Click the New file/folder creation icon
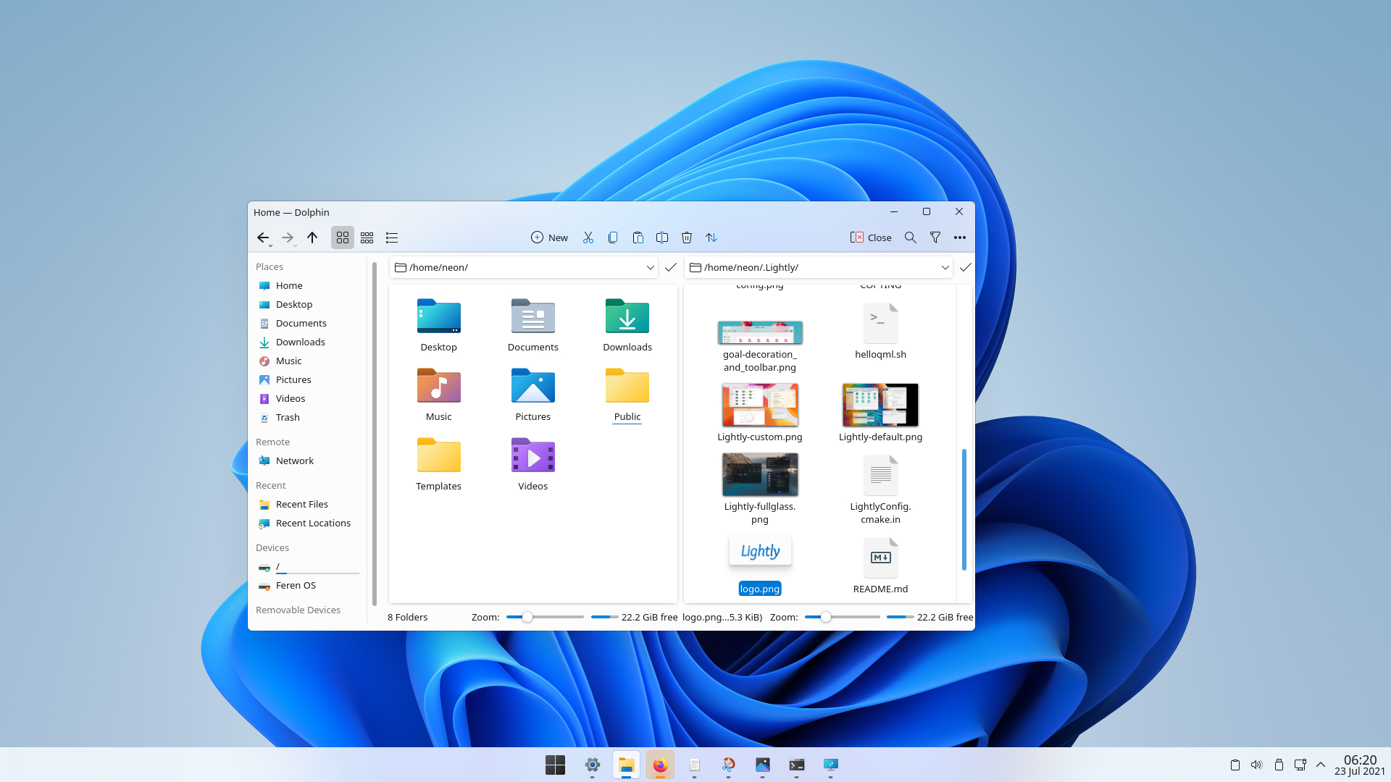 pos(549,237)
